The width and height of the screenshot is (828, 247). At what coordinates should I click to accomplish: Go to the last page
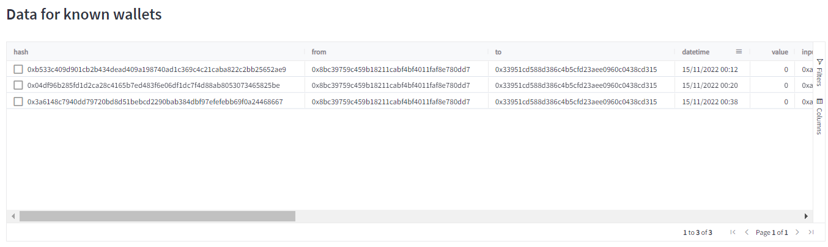[x=811, y=232]
